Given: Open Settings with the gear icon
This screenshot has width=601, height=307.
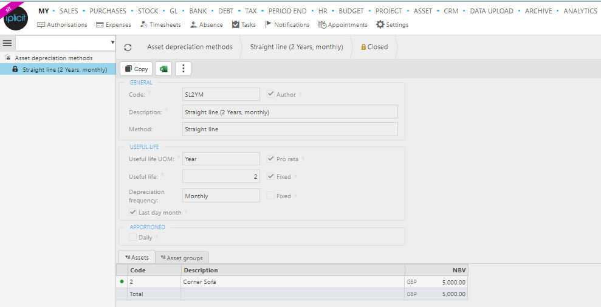Looking at the screenshot, I should tap(392, 24).
